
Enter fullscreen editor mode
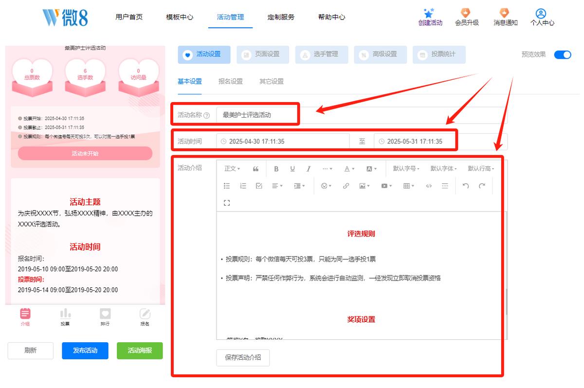[x=227, y=203]
